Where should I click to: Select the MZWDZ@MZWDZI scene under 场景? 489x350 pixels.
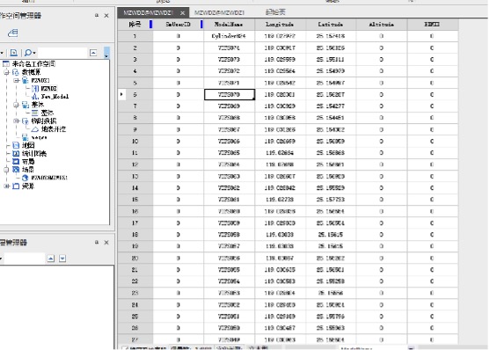(x=49, y=178)
